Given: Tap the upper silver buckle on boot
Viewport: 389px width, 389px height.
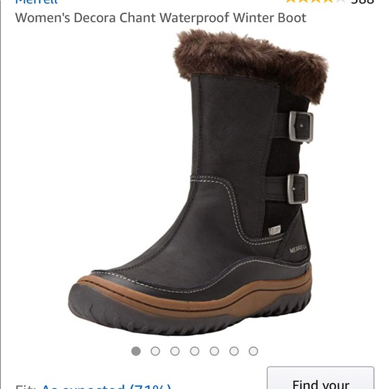Looking at the screenshot, I should coord(301,127).
